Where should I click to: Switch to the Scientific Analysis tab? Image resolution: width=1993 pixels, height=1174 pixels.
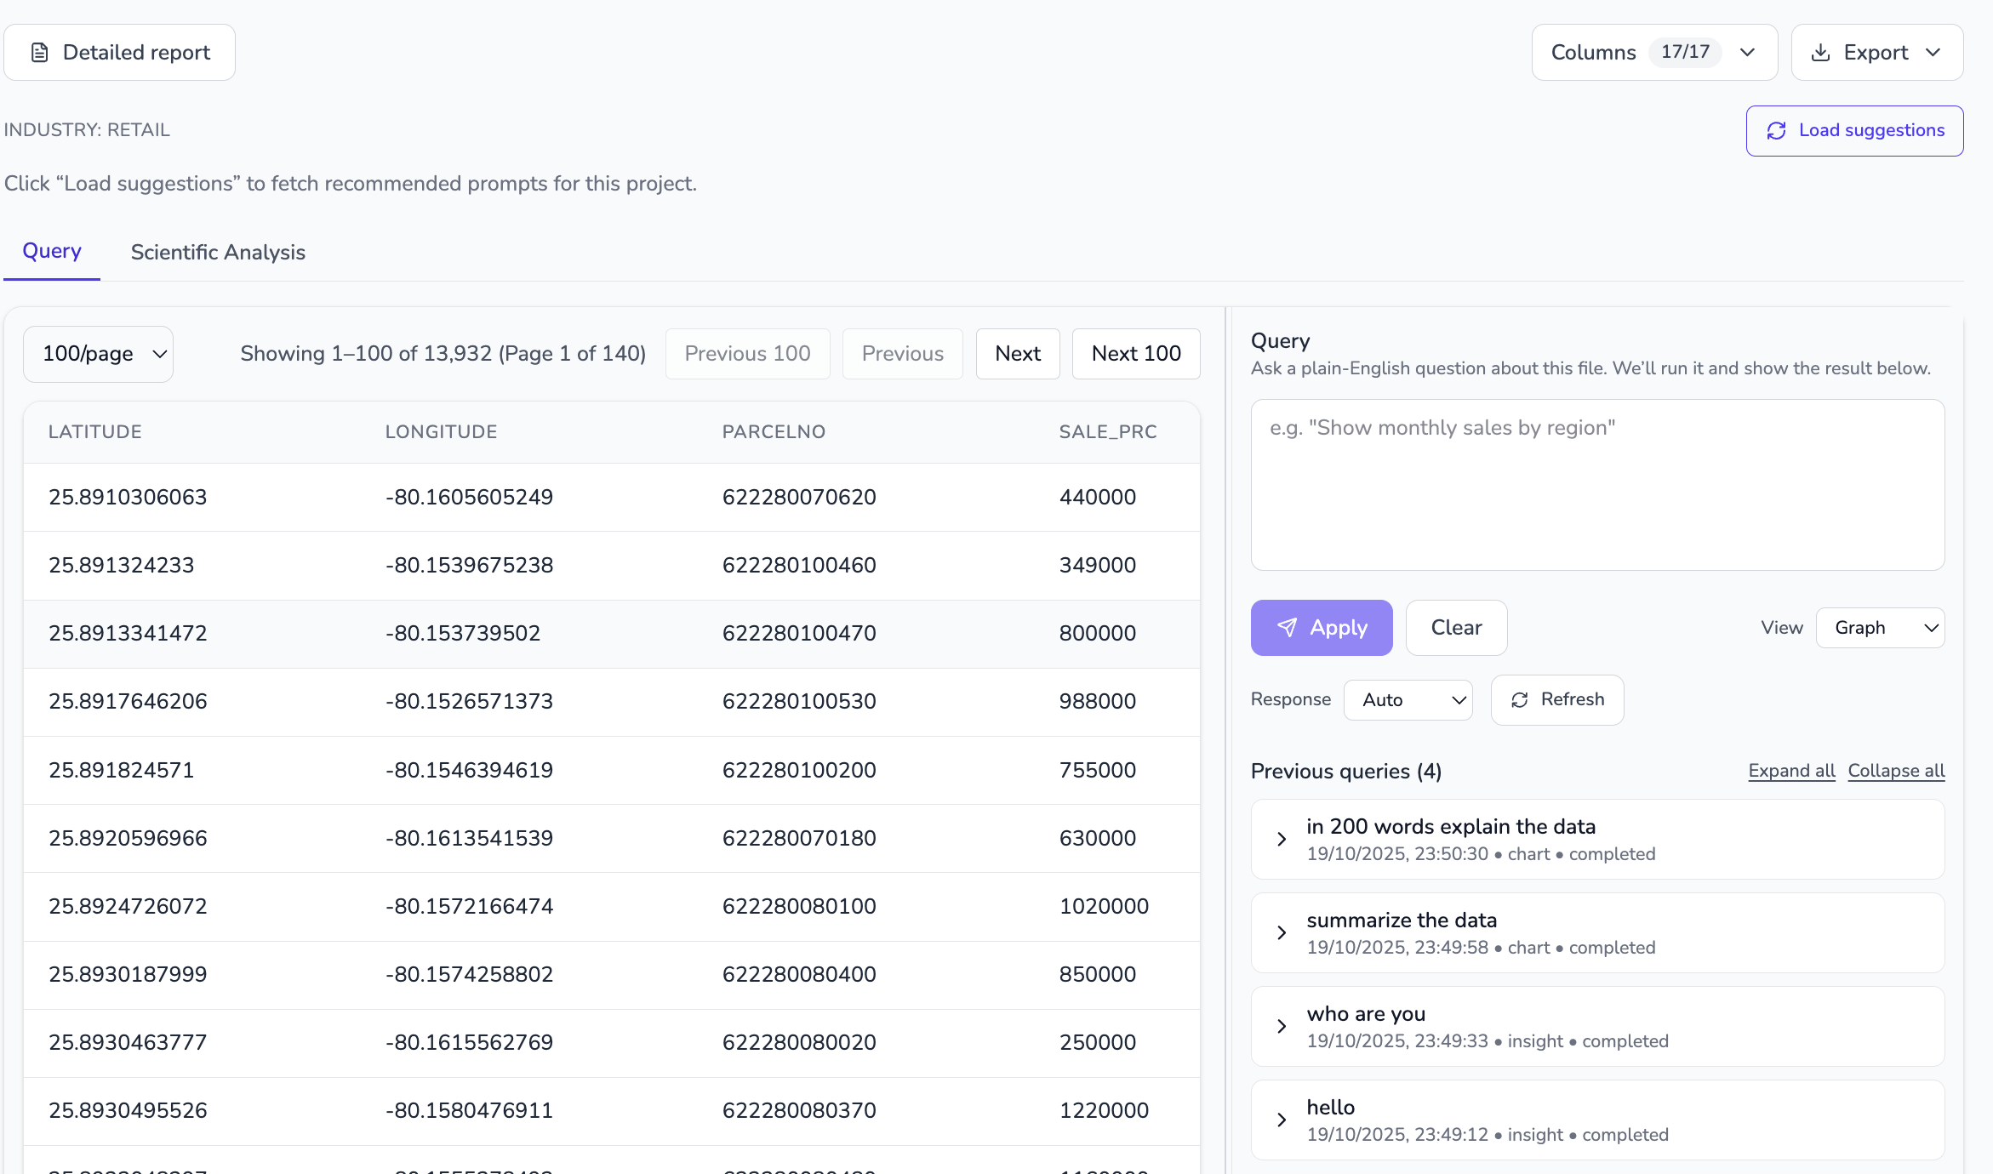(218, 253)
